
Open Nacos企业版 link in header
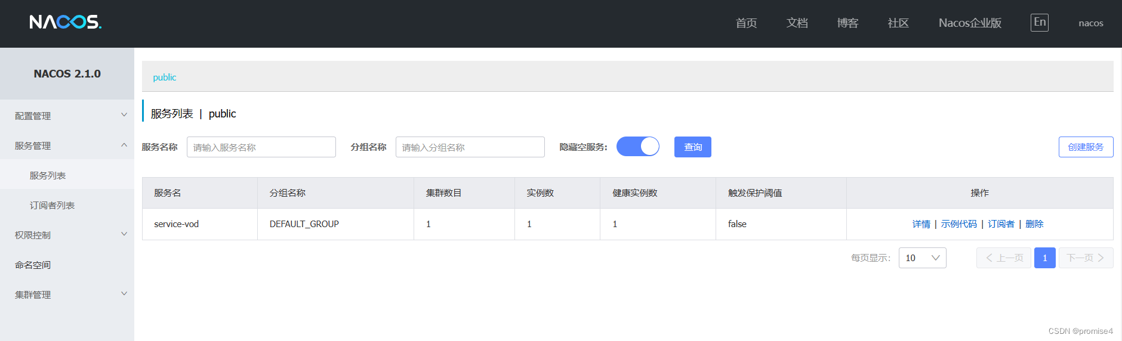tap(970, 23)
